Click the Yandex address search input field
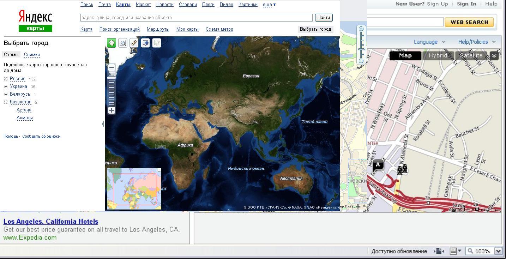The width and height of the screenshot is (506, 259). click(x=197, y=18)
